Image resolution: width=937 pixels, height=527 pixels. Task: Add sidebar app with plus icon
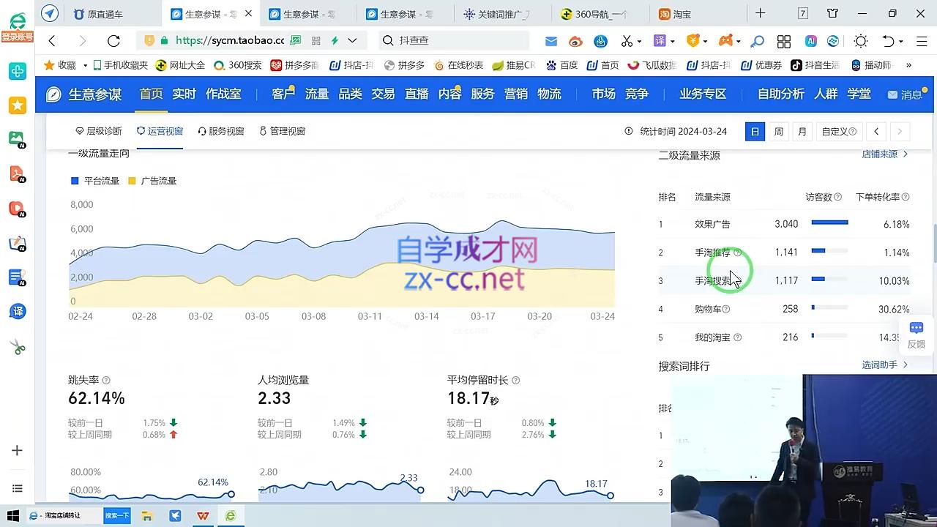17,451
